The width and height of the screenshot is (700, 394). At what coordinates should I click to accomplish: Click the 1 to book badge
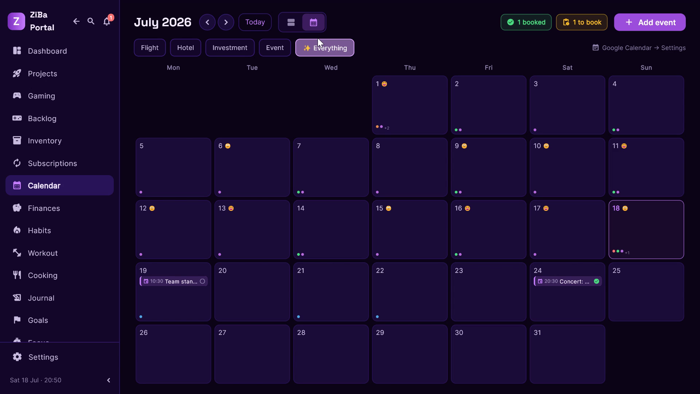pos(582,22)
